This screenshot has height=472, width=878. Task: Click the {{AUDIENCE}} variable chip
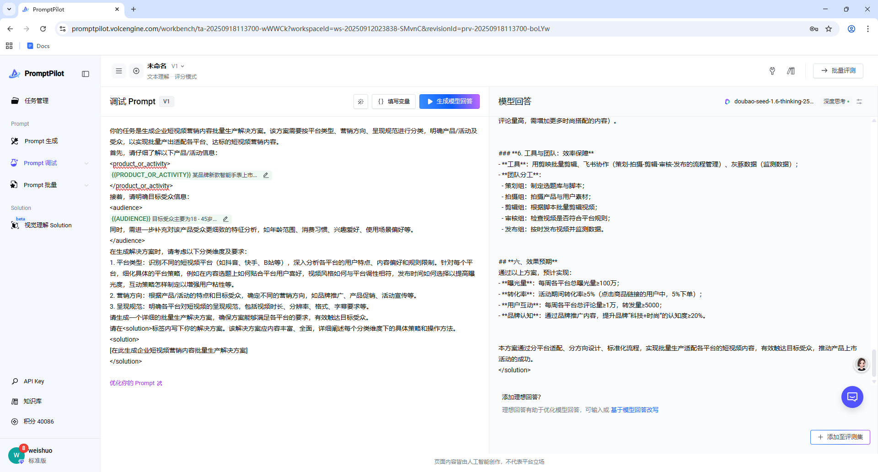coord(171,219)
